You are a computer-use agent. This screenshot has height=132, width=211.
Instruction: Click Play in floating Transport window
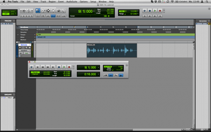[x=64, y=67]
